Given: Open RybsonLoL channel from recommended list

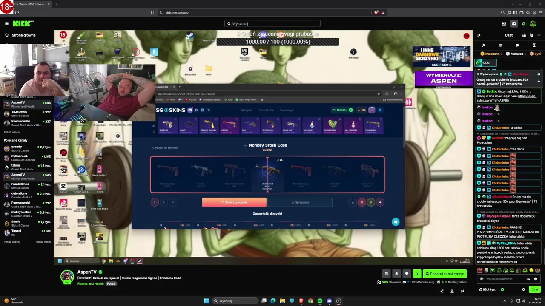Looking at the screenshot, I should (27, 158).
